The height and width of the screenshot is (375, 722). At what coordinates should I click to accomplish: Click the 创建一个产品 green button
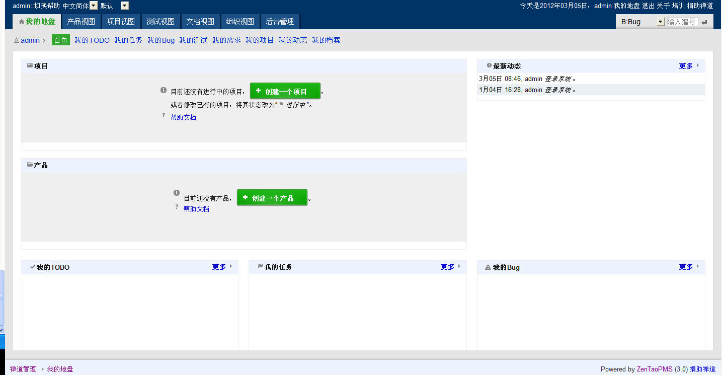(x=272, y=198)
